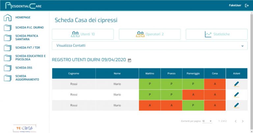Go to the next page arrow
Image resolution: width=253 pixels, height=133 pixels.
pyautogui.click(x=243, y=121)
